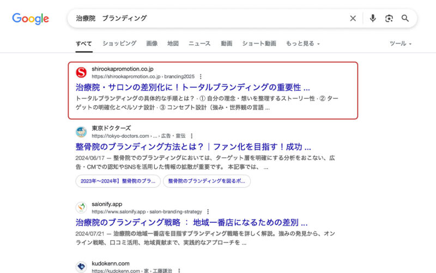Open the ニュース tab
The image size is (436, 273).
pyautogui.click(x=199, y=44)
